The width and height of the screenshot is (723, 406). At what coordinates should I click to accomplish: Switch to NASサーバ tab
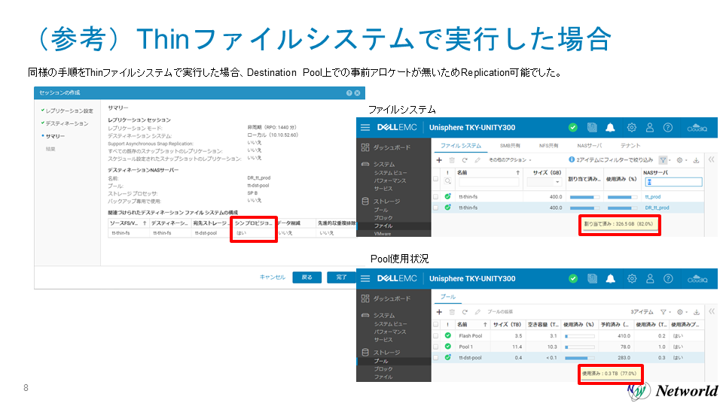click(590, 145)
